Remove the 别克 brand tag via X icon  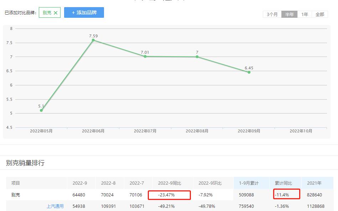56,13
